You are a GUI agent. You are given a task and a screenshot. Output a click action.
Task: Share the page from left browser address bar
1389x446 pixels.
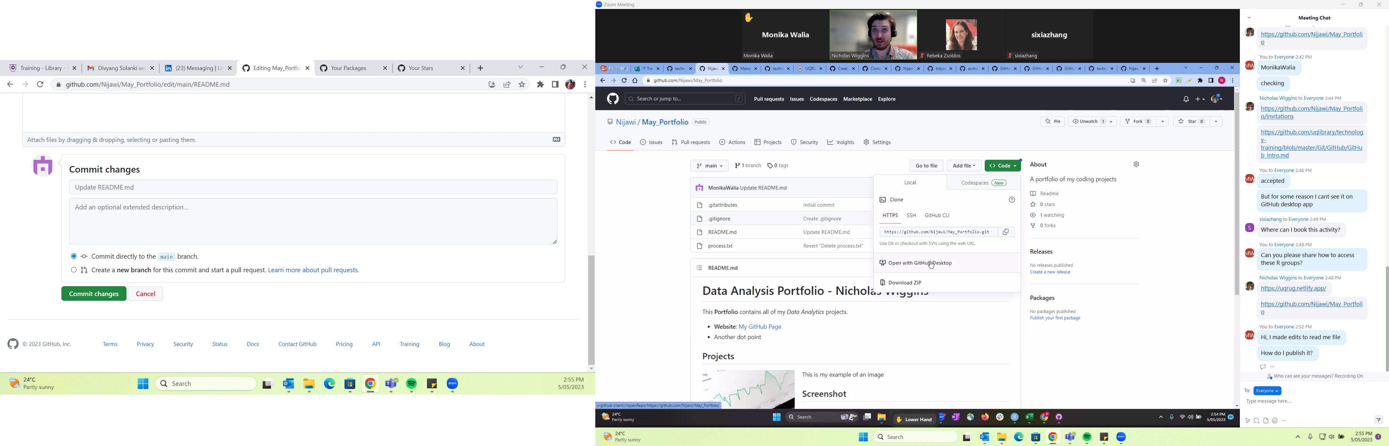507,85
